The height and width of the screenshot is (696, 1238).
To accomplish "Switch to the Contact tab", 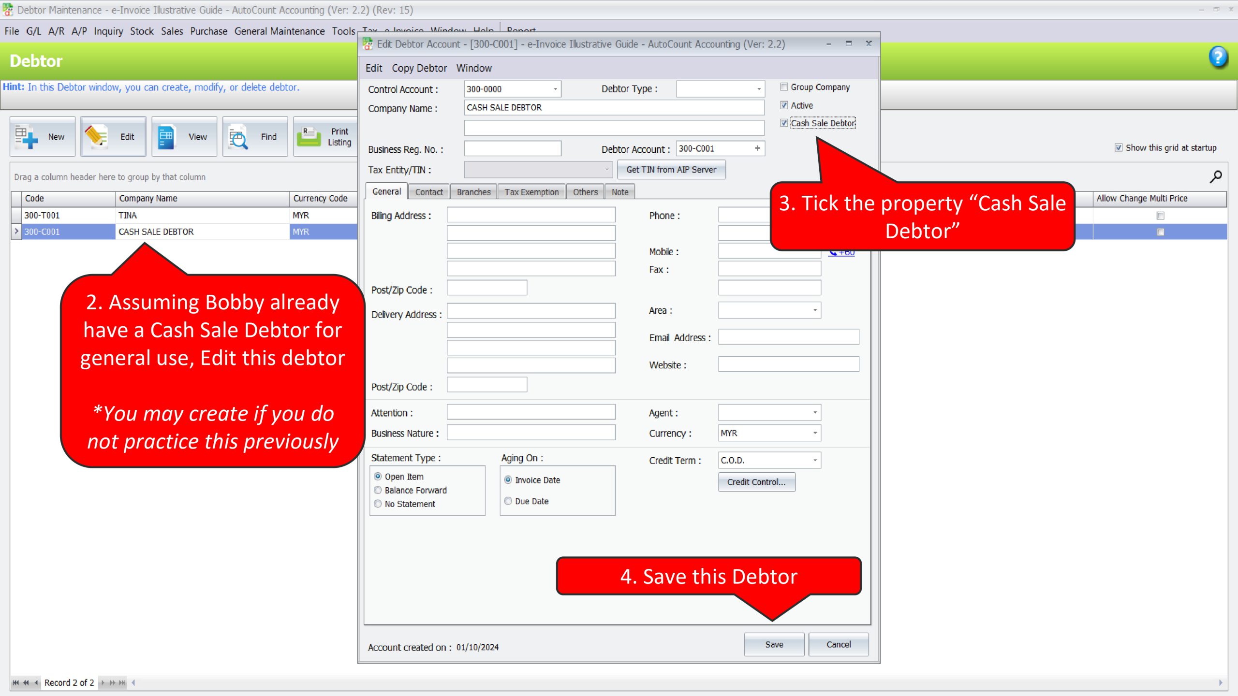I will [429, 192].
